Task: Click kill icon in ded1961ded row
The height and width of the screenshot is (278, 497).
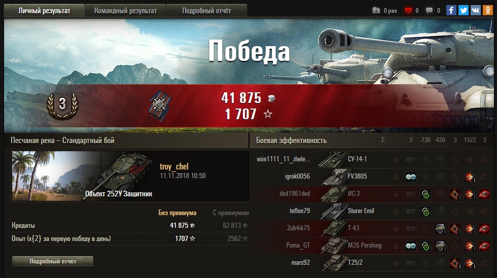Action: [x=484, y=194]
